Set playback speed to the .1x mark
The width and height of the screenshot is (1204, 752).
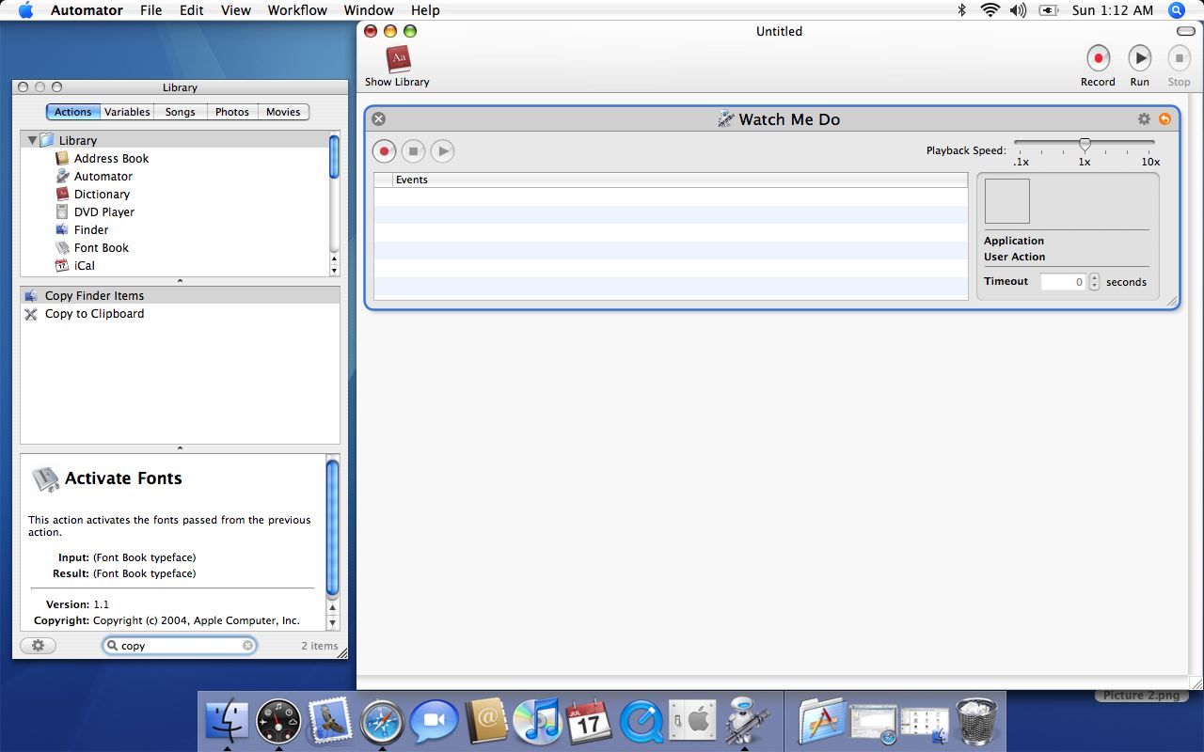1021,162
